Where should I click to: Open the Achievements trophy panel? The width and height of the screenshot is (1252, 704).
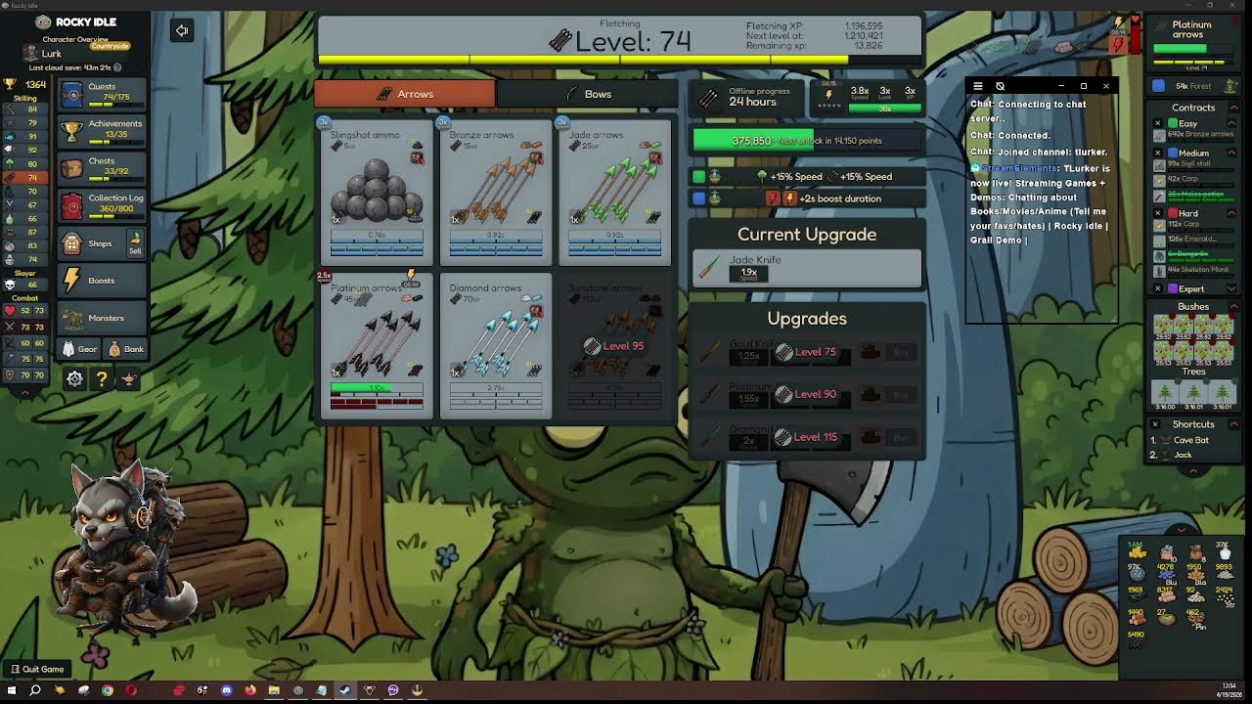(102, 130)
